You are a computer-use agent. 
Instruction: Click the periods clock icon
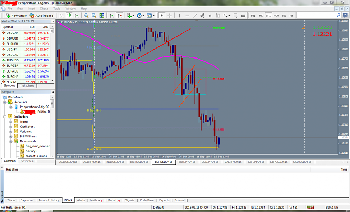pos(139,16)
